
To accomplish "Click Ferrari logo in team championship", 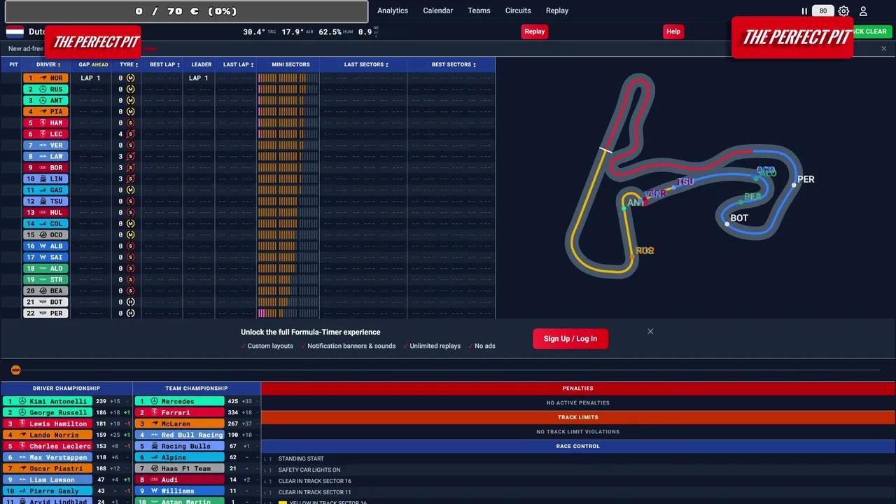I will pos(155,413).
